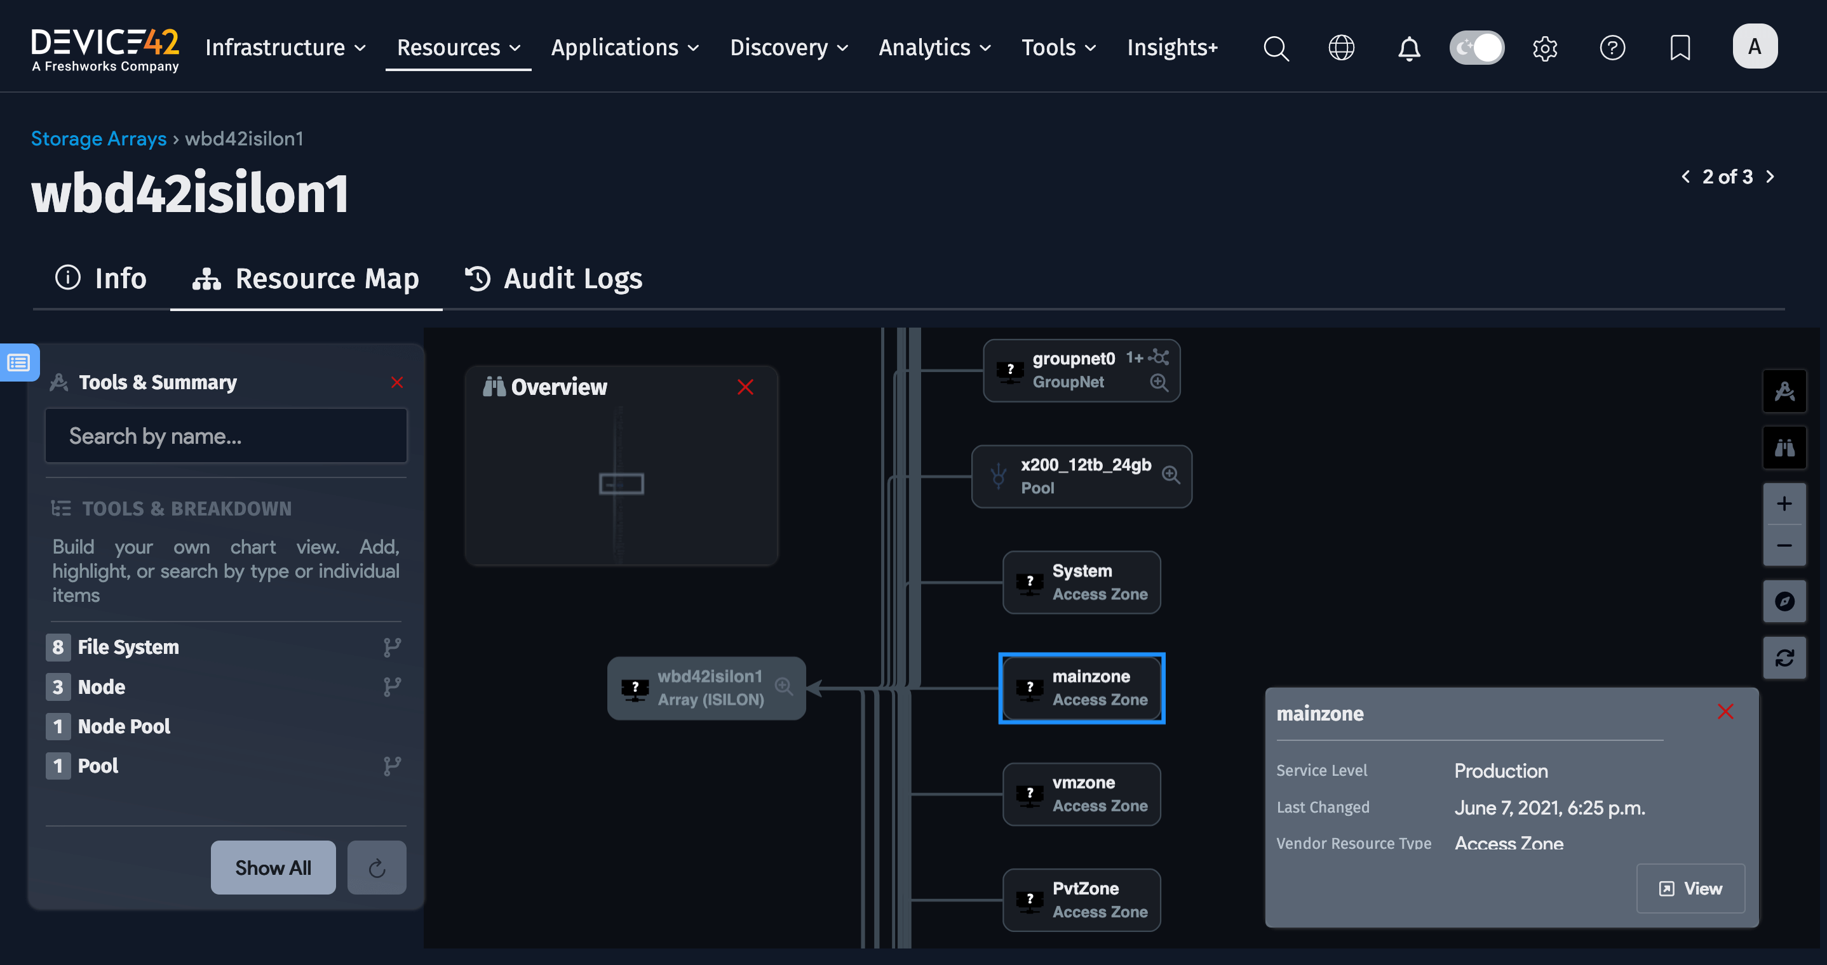1827x965 pixels.
Task: Open the branch chart for Node
Action: pyautogui.click(x=391, y=686)
